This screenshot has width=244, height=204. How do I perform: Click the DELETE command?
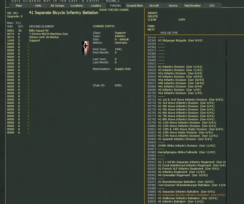153,16
